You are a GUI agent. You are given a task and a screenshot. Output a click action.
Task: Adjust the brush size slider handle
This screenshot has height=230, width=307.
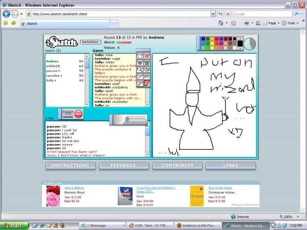[128, 120]
